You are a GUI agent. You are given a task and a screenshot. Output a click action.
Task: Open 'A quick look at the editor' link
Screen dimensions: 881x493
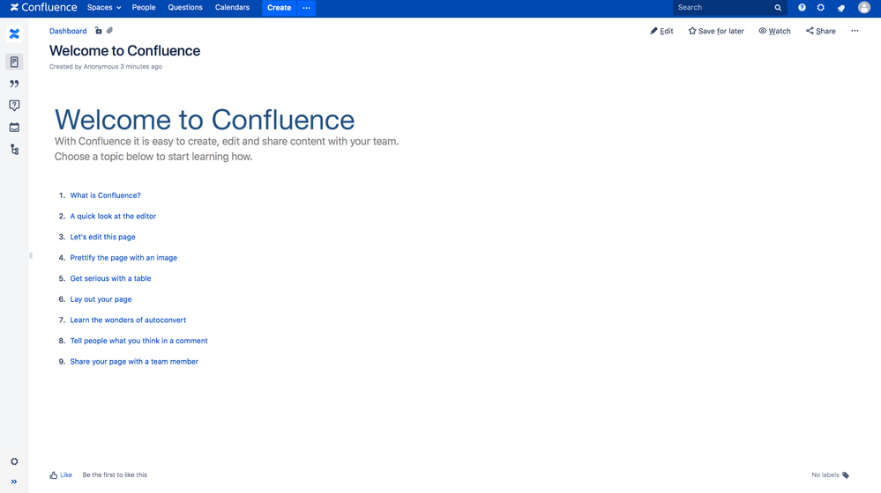coord(113,216)
